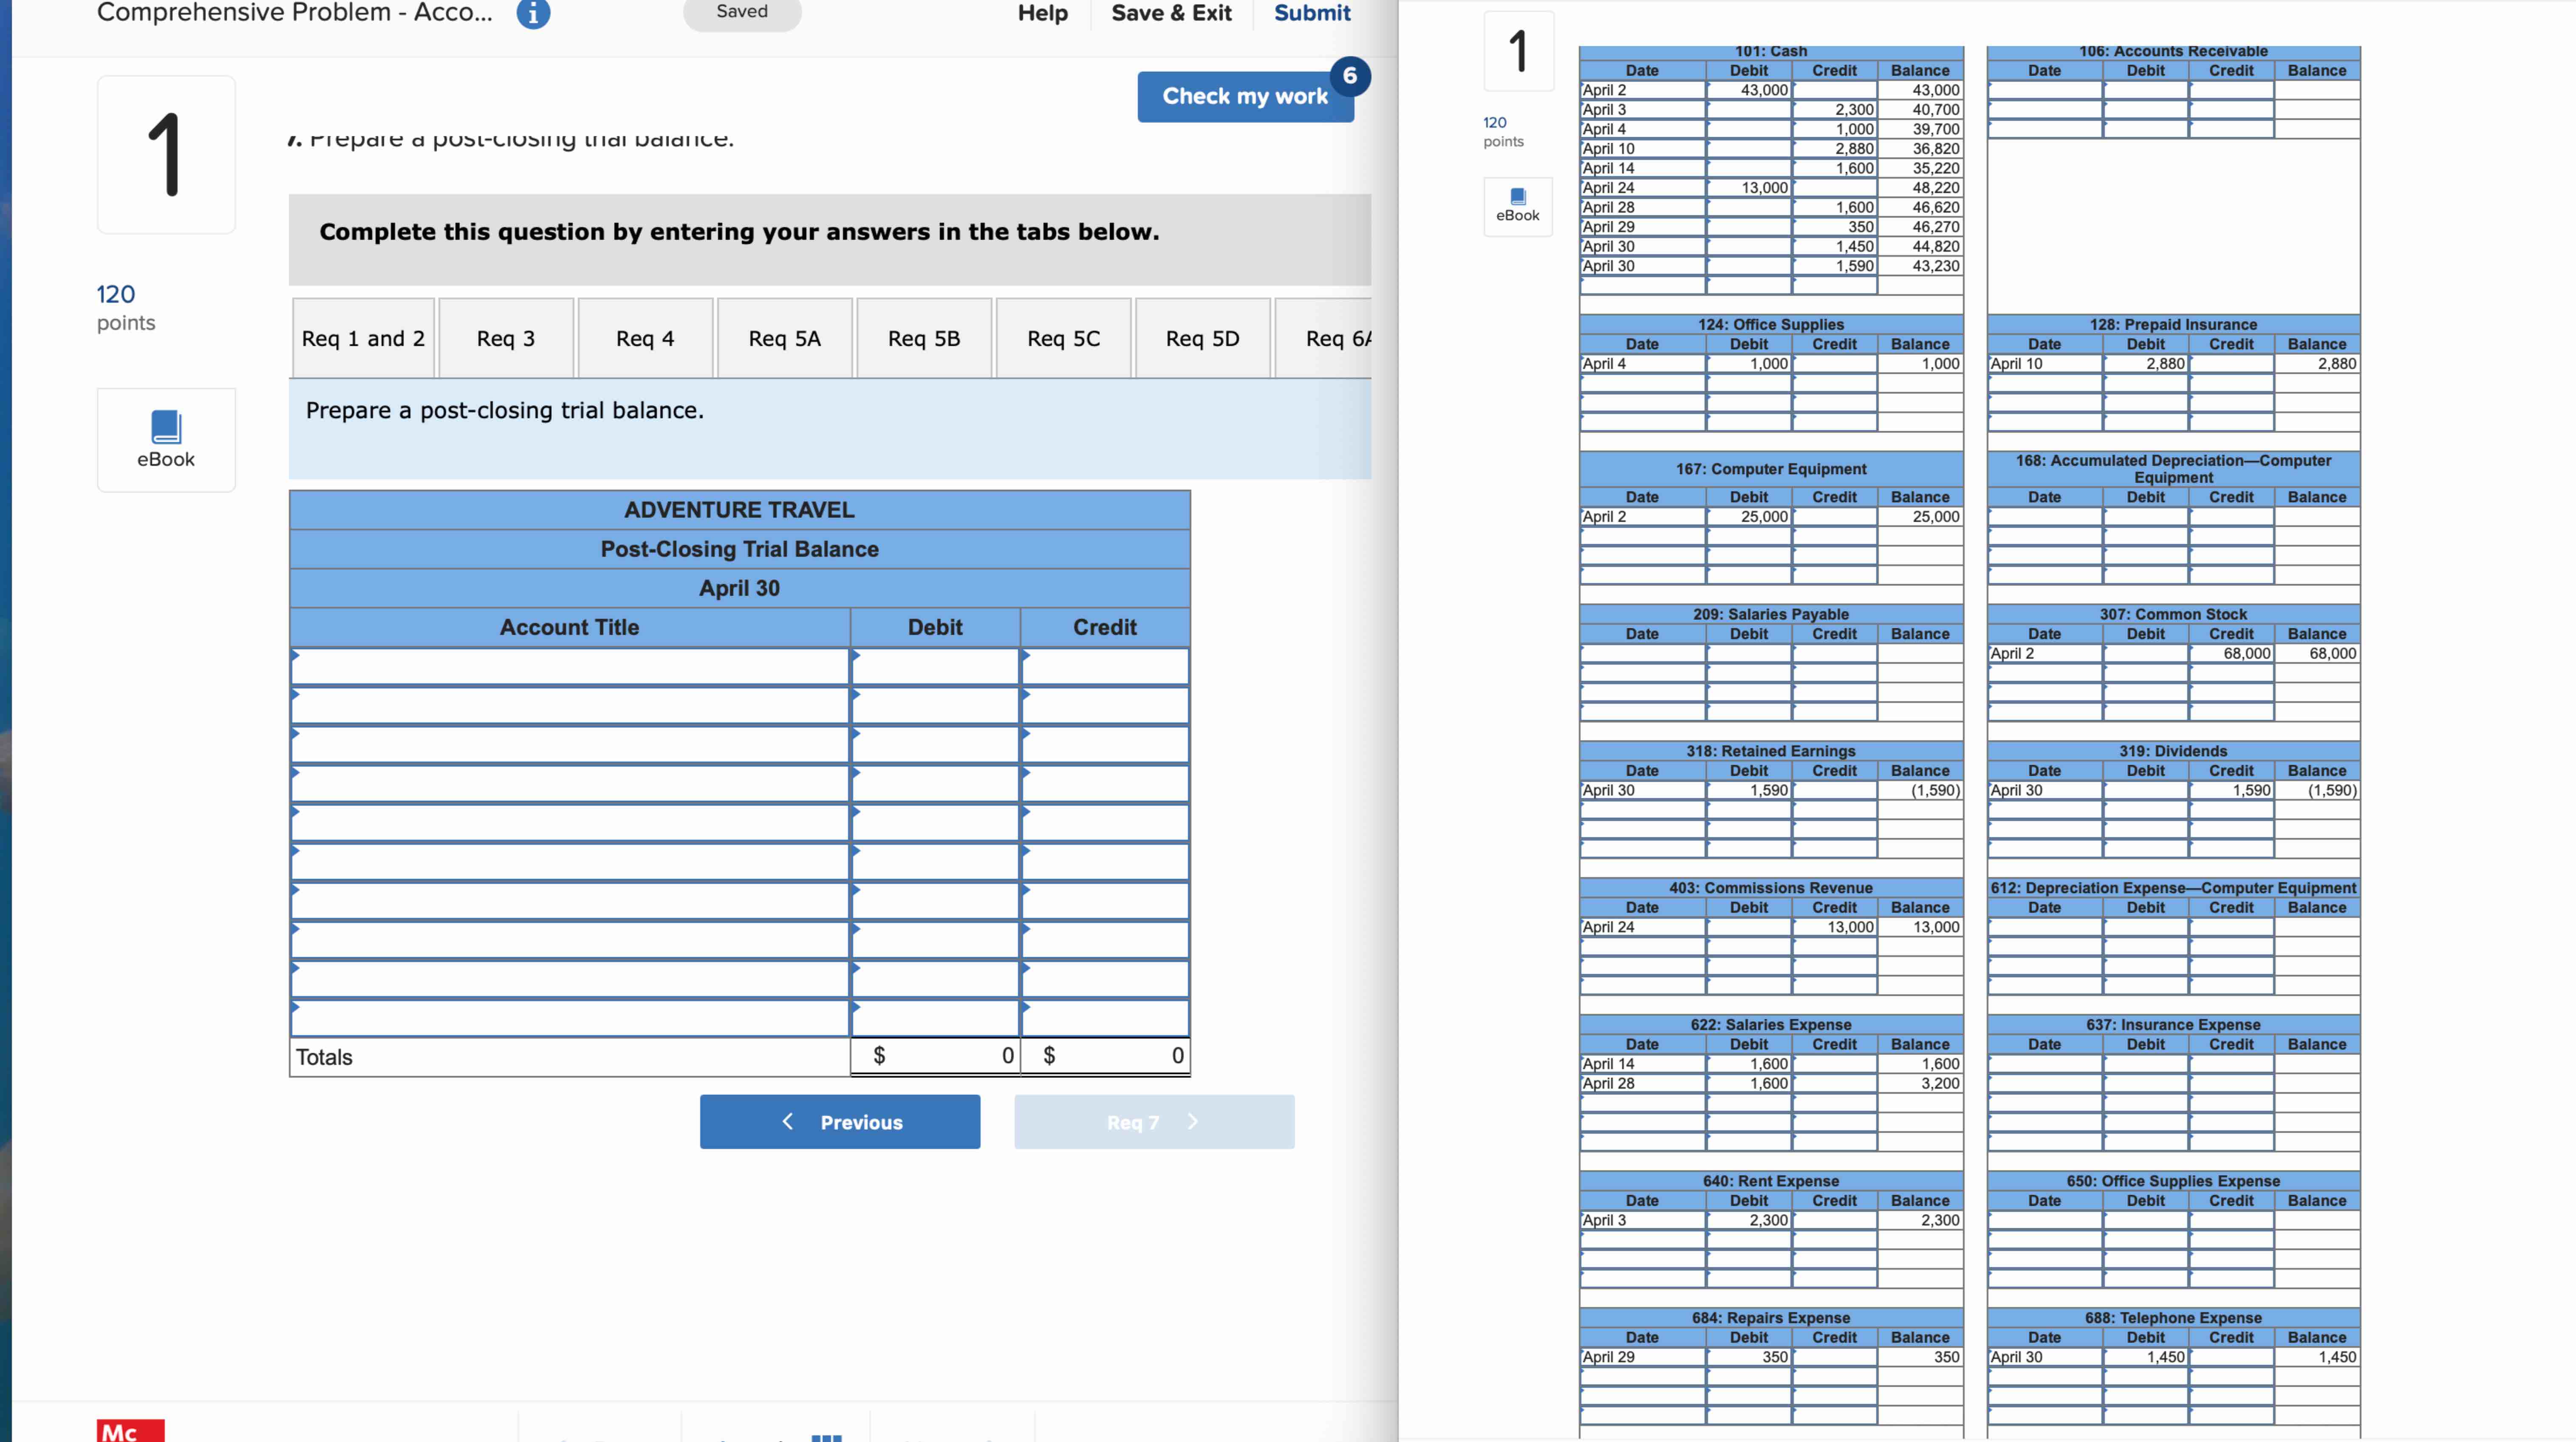
Task: Open the Help menu
Action: coord(1043,13)
